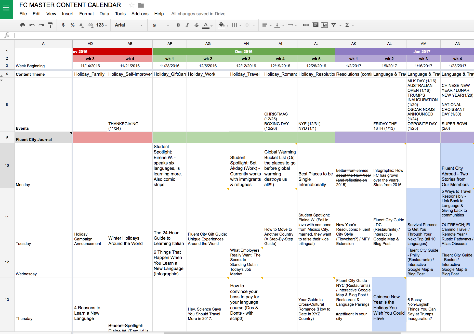Select the 'Holiday_Travel' theme cell
The image size is (474, 334).
[x=246, y=74]
